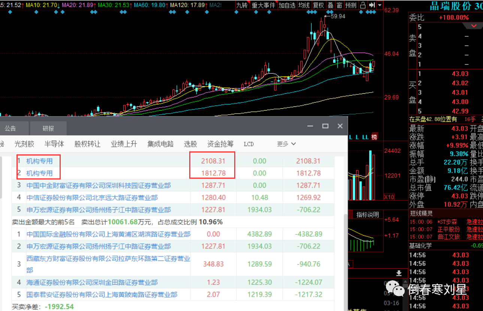Viewport: 483px width, 311px height.
Task: Expand the 更多 dropdown
Action: 287,144
